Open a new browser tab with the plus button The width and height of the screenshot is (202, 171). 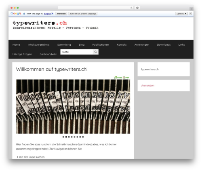click(191, 9)
